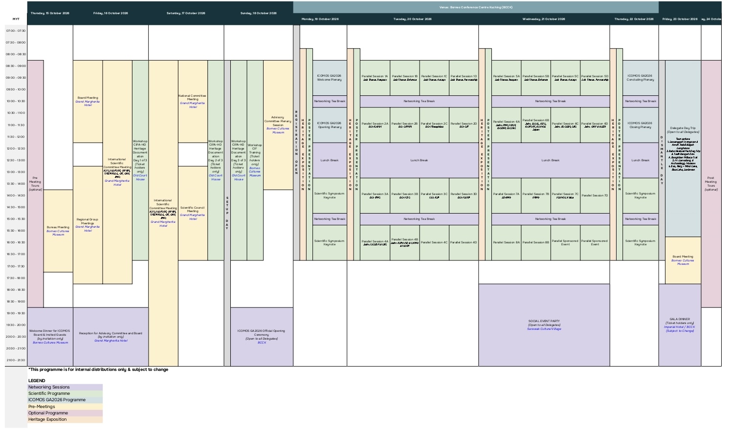Click the Borneo Conference Centre Kuching venue banner
730x433 pixels.
pos(475,7)
